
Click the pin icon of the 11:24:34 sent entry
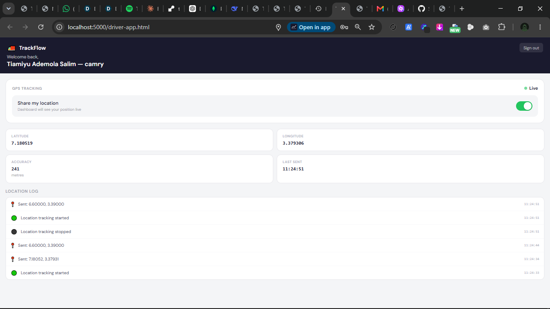coord(13,259)
